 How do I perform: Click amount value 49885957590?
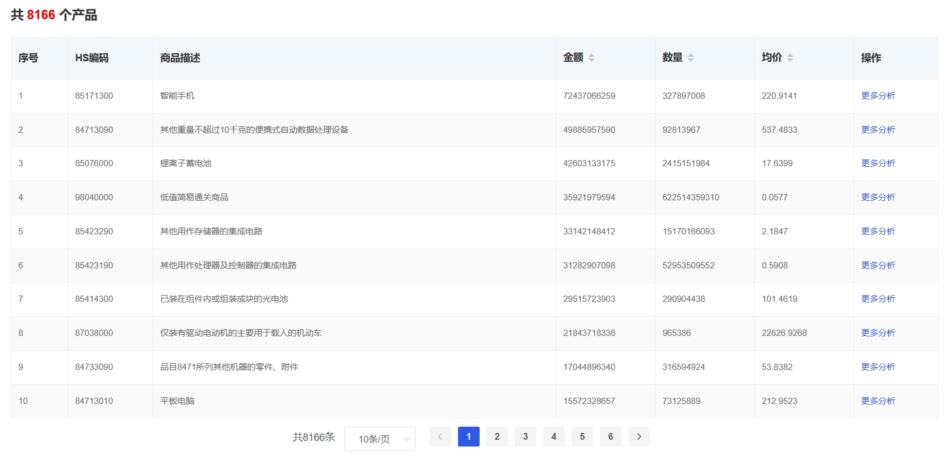coord(589,130)
